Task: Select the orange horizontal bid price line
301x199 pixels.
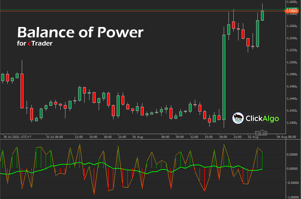Action: (x=142, y=11)
